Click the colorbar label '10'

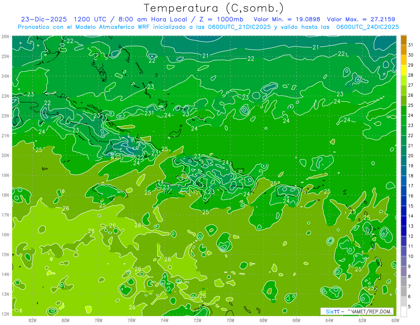[x=411, y=256]
